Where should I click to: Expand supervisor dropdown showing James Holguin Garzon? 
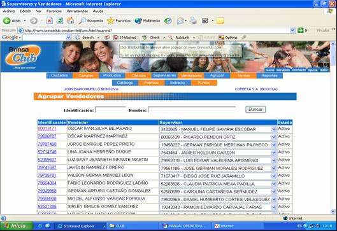[273, 153]
